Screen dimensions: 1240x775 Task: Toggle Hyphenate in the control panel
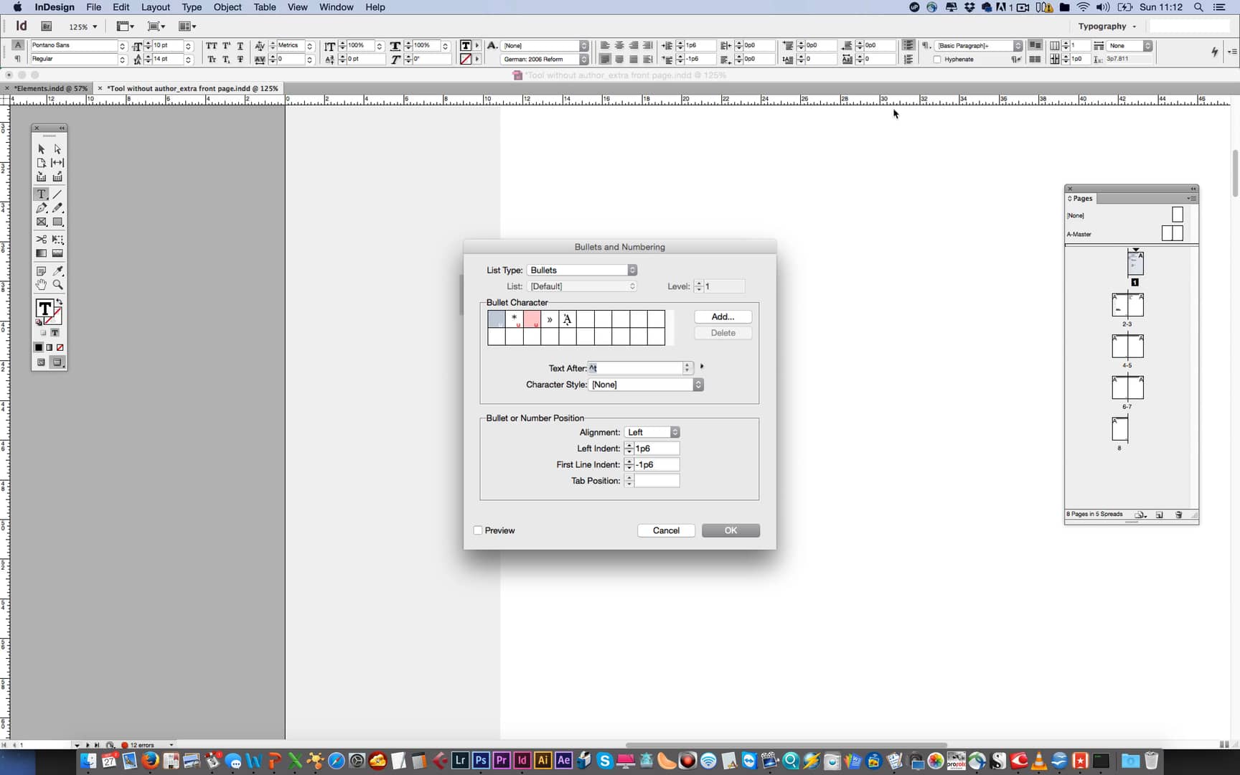click(937, 59)
